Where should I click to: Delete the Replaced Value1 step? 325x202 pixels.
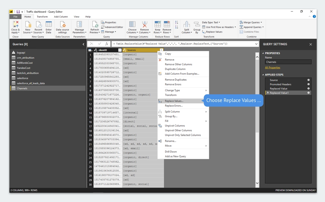(x=268, y=93)
